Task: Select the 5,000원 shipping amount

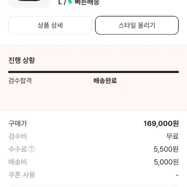Action: tap(166, 162)
